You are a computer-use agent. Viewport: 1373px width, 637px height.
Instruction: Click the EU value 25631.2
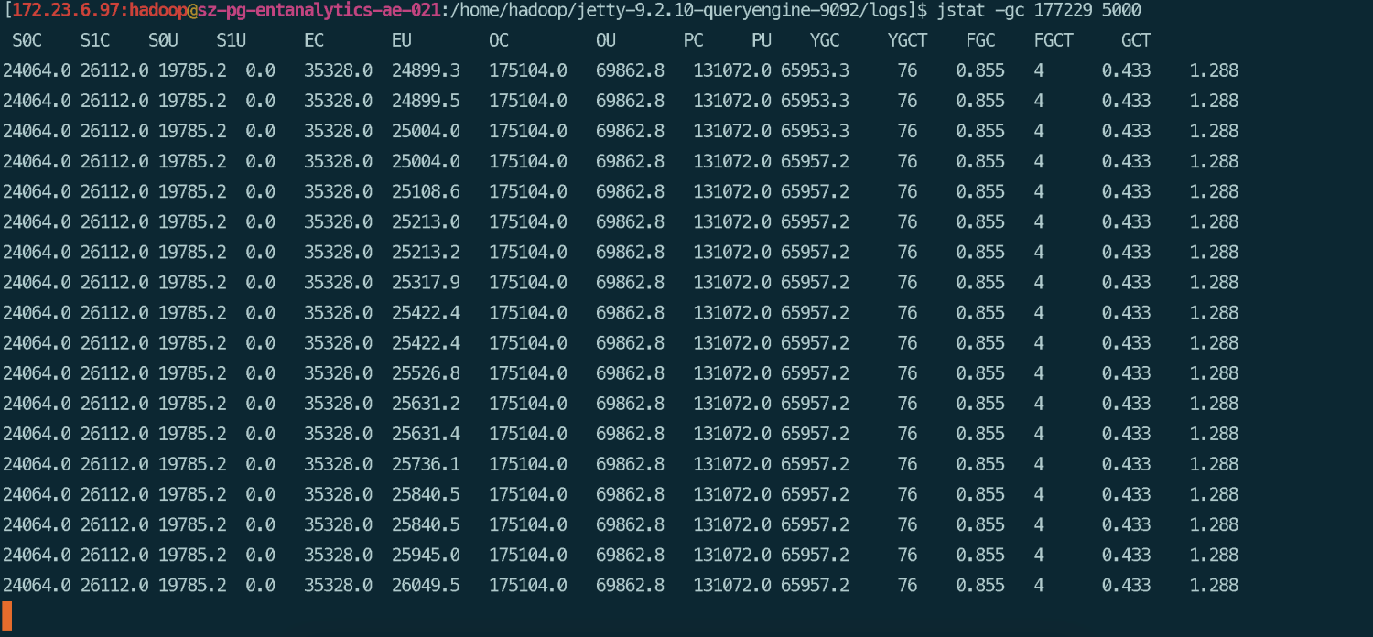pos(426,404)
